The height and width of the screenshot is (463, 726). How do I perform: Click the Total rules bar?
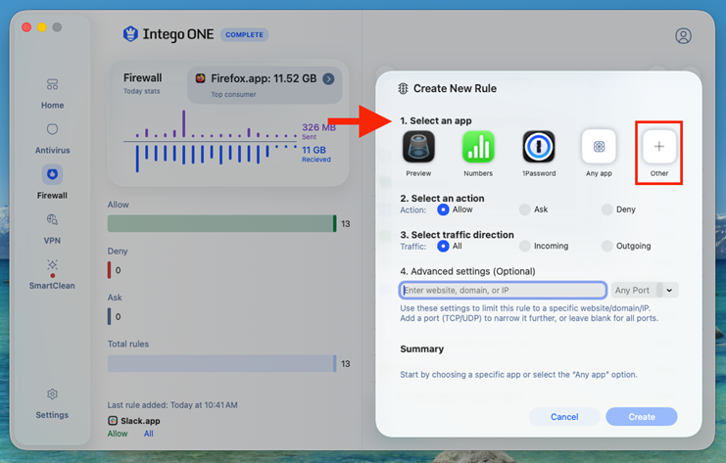222,363
